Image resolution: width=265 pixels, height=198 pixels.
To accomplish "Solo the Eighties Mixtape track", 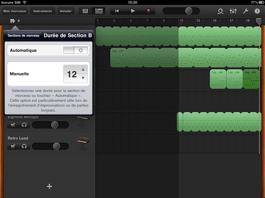I will pyautogui.click(x=24, y=125).
